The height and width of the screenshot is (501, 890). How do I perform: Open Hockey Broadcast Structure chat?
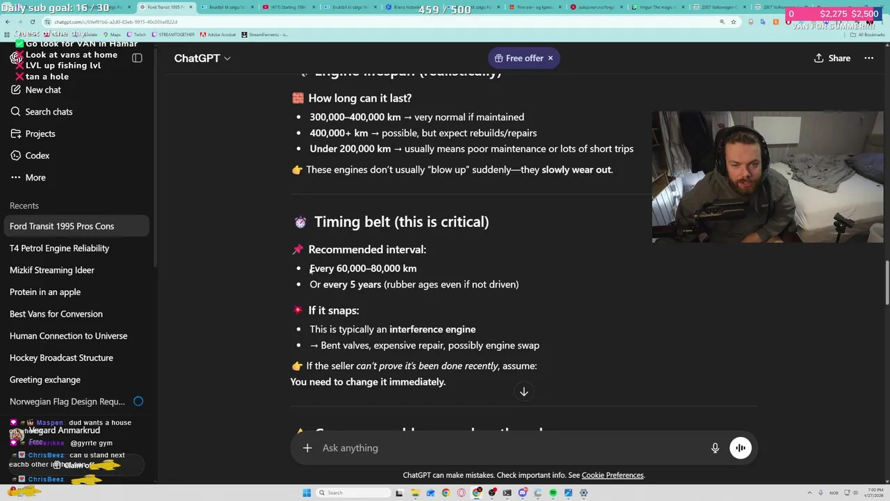tap(75, 358)
